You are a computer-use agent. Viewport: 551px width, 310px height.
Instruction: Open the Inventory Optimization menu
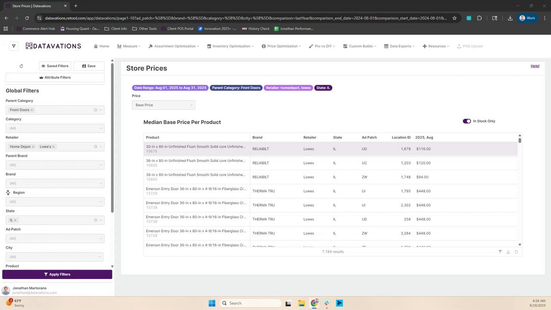[x=230, y=46]
